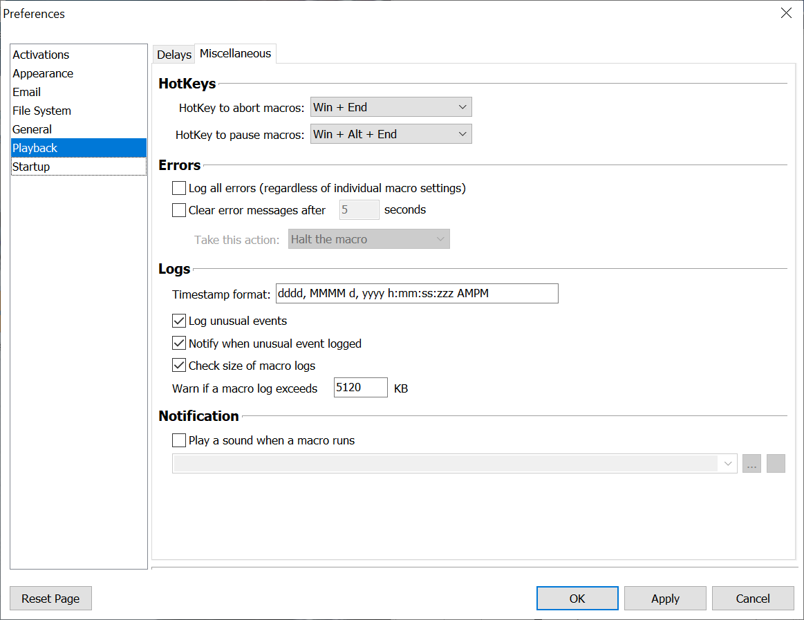Switch to the Delays tab
This screenshot has height=620, width=804.
(x=174, y=55)
